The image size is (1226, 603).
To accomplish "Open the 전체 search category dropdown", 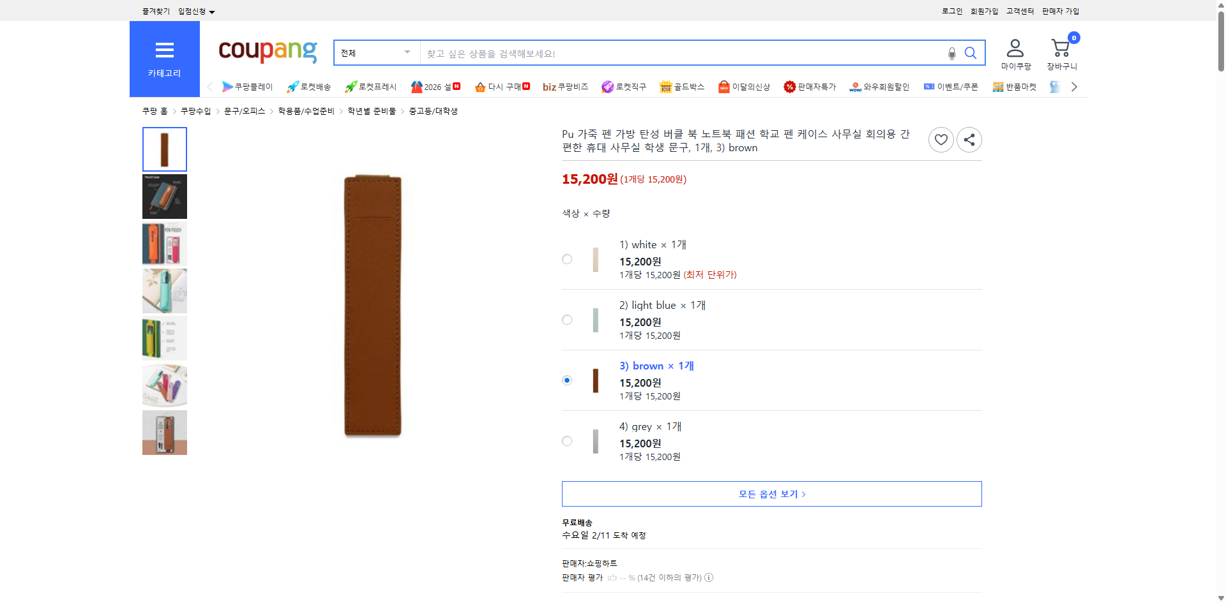I will tap(375, 53).
